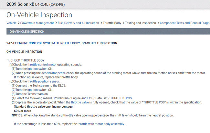Go to Fuel Delivery and Air Induction
Image resolution: width=210 pixels, height=133 pixels.
pyautogui.click(x=78, y=23)
